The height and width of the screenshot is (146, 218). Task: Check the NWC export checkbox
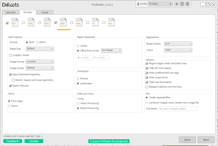(72, 22)
